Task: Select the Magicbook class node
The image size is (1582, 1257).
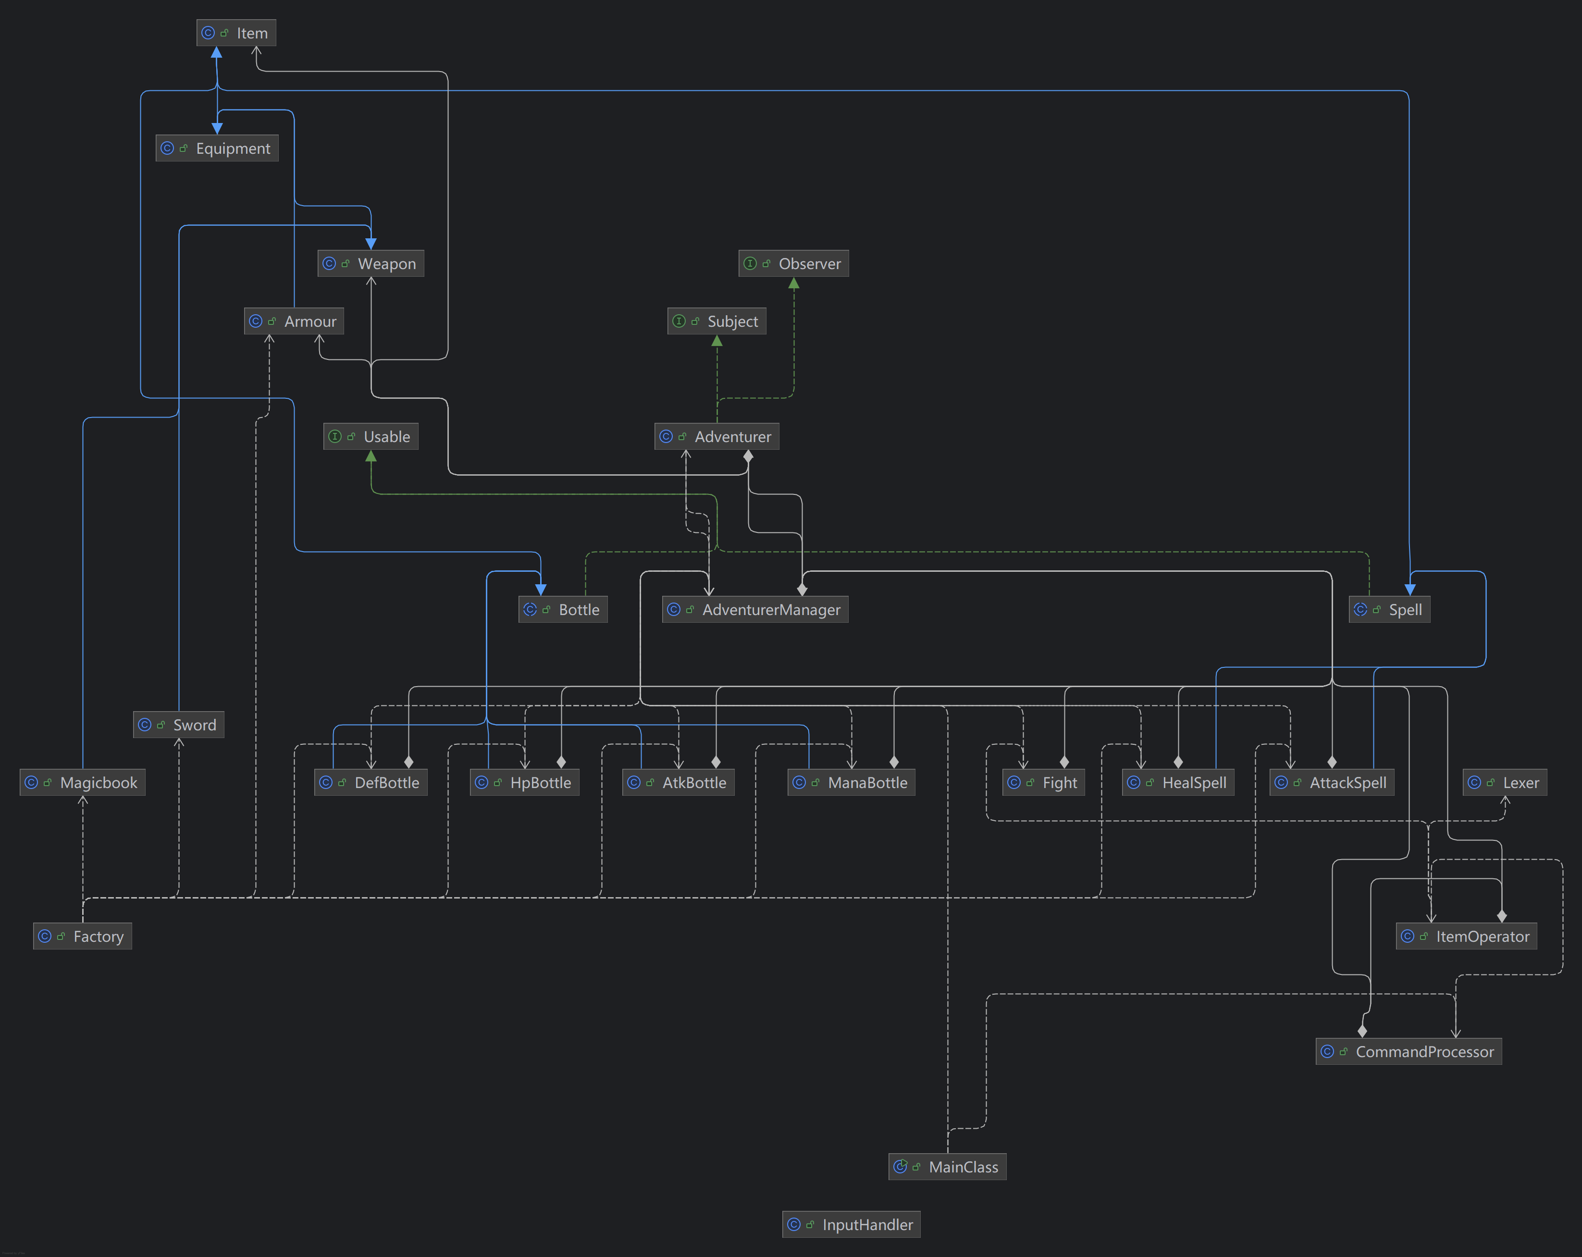Action: (82, 782)
